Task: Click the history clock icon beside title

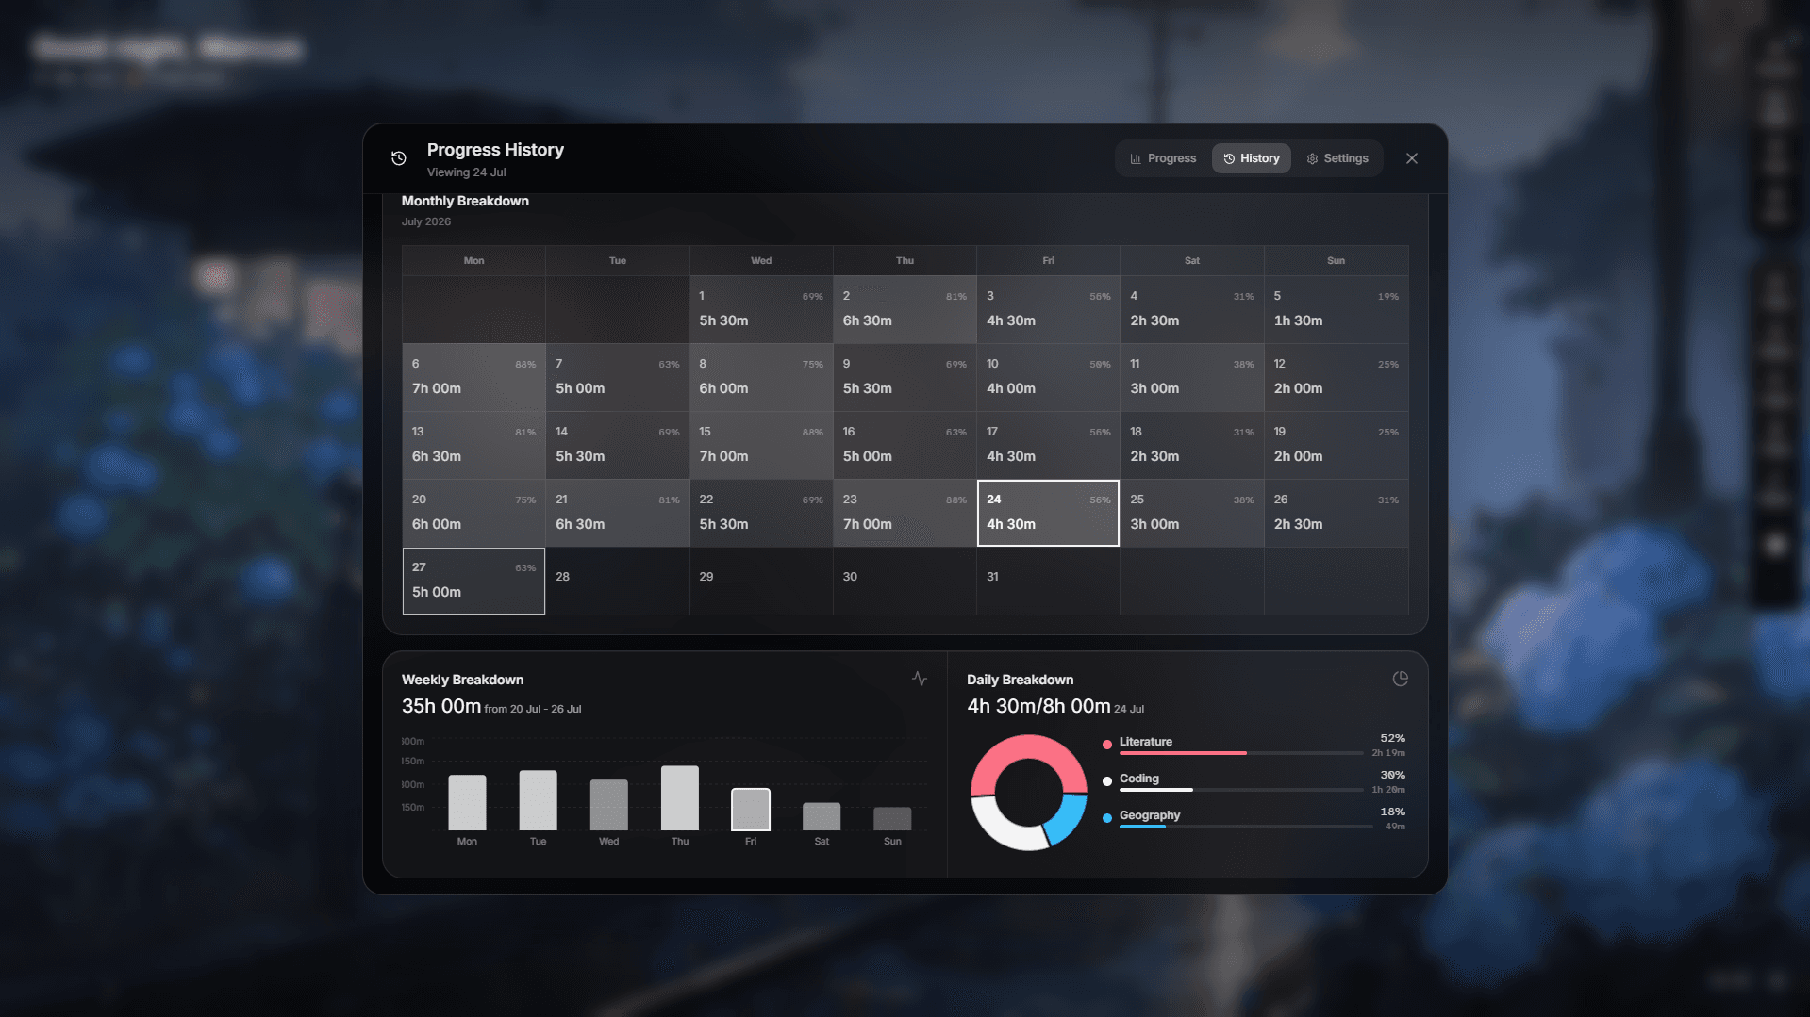Action: coord(399,158)
